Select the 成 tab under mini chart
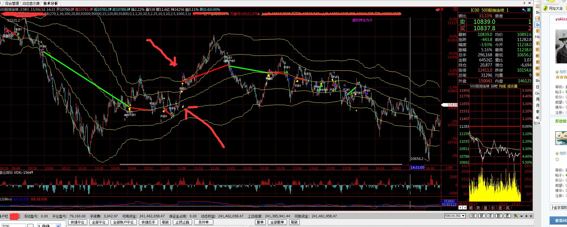The height and width of the screenshot is (227, 567). 507,208
